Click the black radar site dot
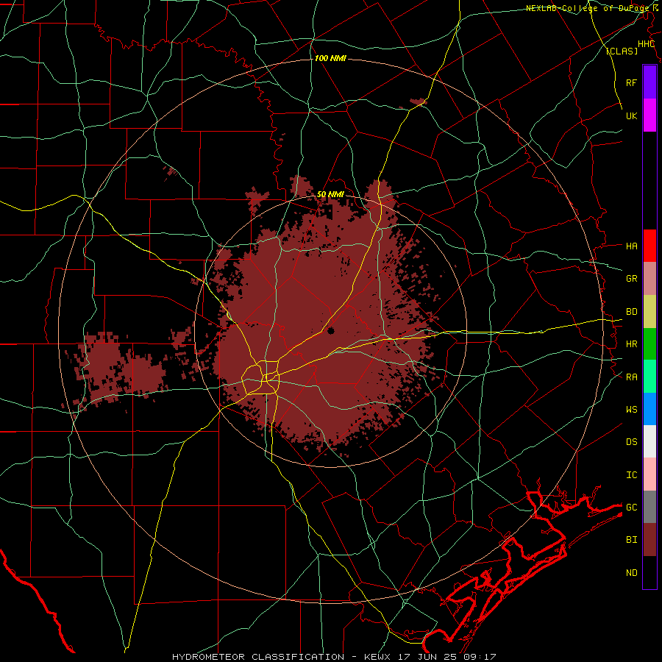Image resolution: width=662 pixels, height=662 pixels. 330,330
